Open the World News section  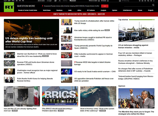pyautogui.click(x=47, y=10)
